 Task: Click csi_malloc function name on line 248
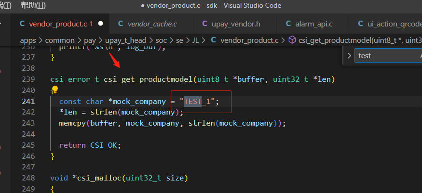coord(99,178)
